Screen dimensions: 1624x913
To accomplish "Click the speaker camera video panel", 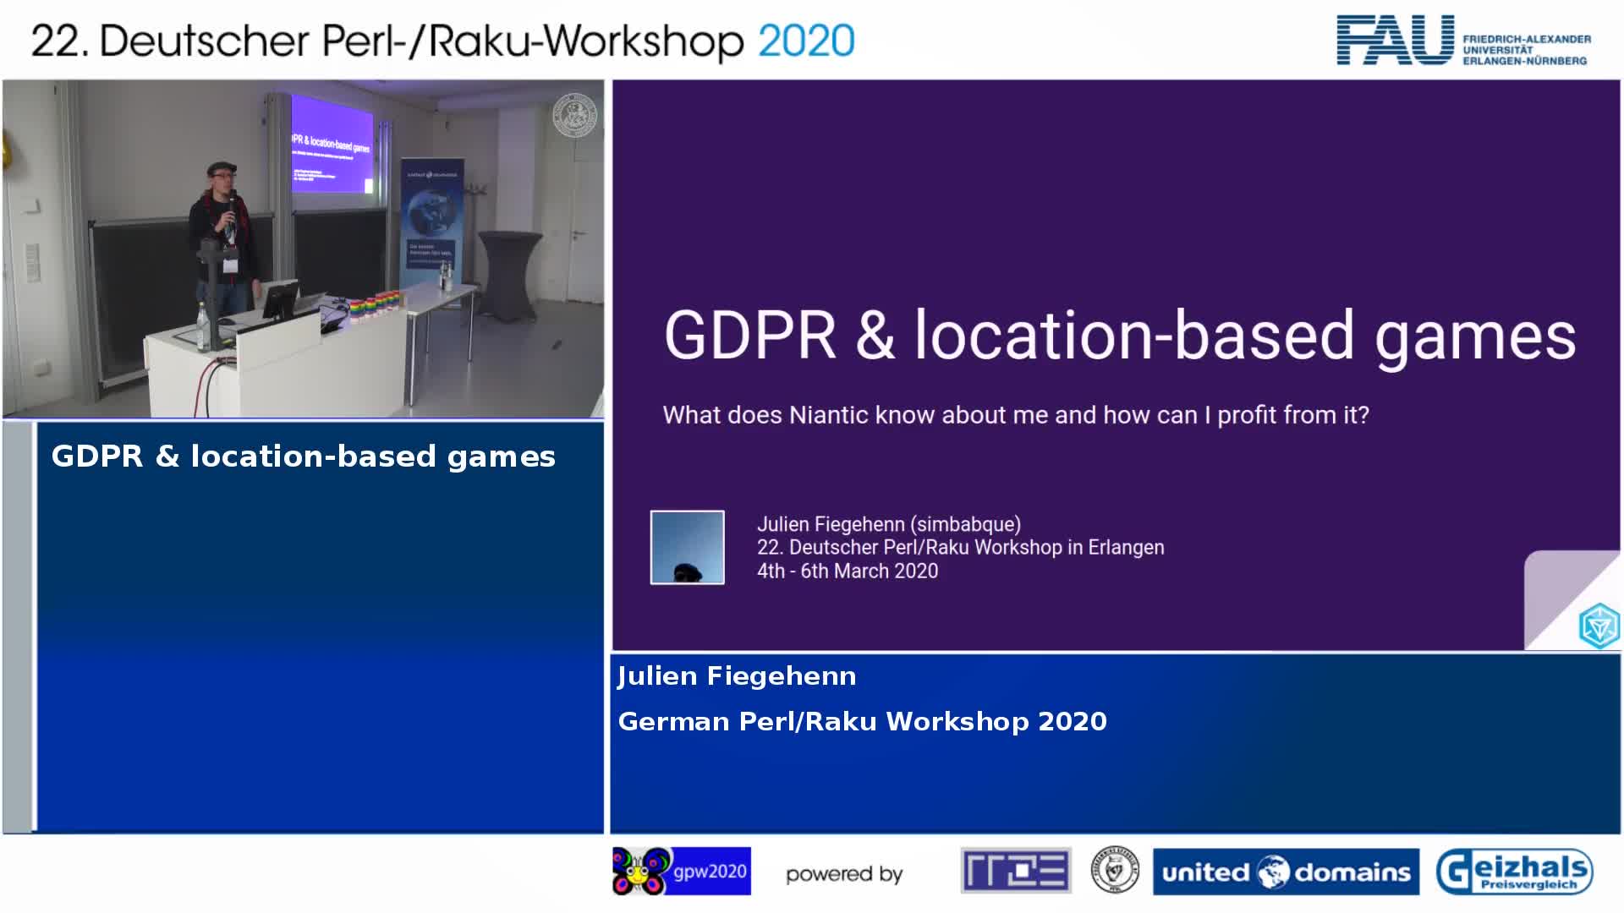I will pos(303,249).
